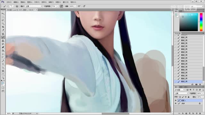This screenshot has width=205, height=115.
Task: Select the Move tool
Action: point(3,13)
